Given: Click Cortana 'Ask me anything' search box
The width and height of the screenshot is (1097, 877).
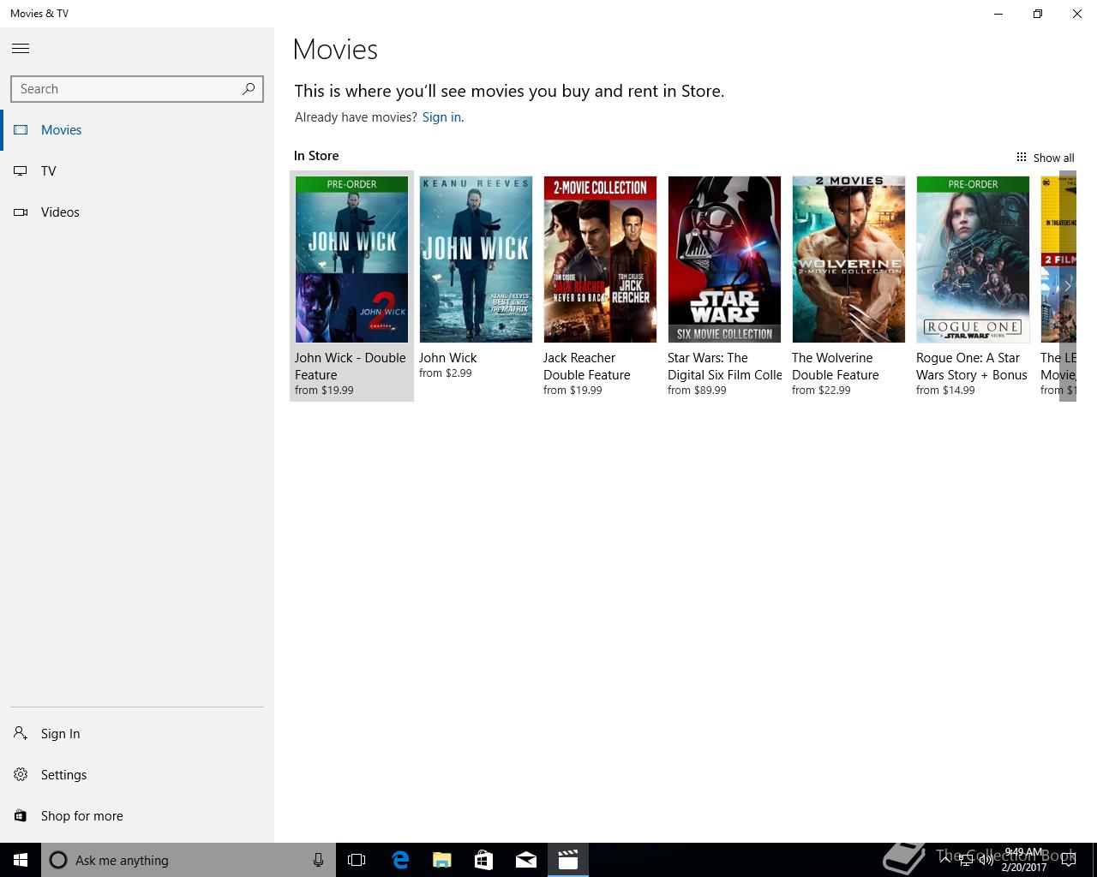Looking at the screenshot, I should point(188,860).
